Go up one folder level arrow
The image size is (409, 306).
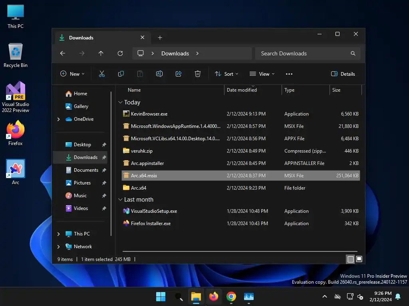[101, 53]
